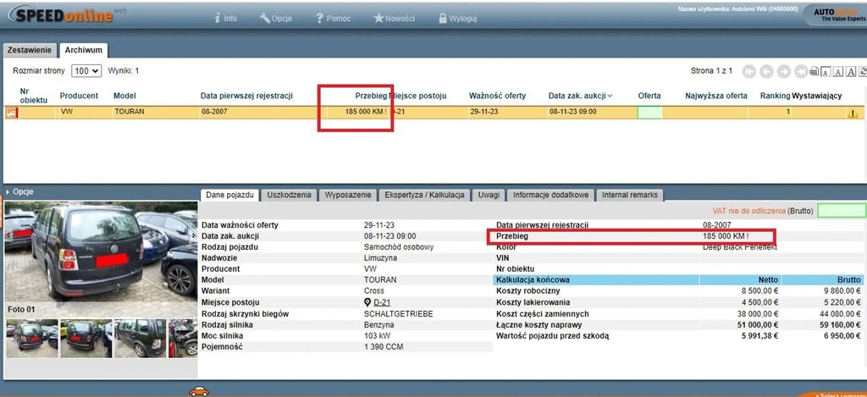Log out via Wyloguj
867x397 pixels.
457,19
